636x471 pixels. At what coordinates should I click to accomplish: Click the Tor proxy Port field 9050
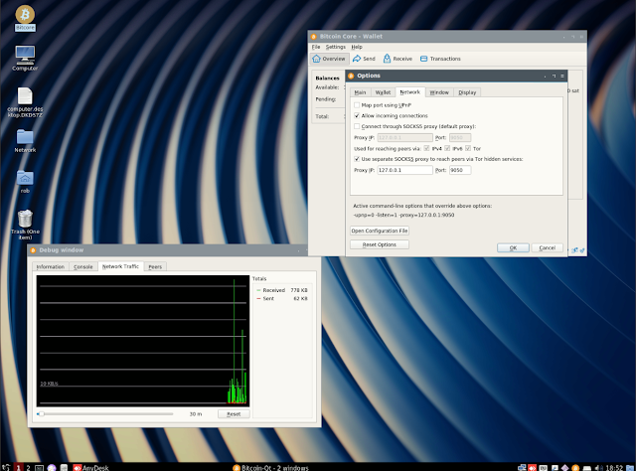point(460,170)
